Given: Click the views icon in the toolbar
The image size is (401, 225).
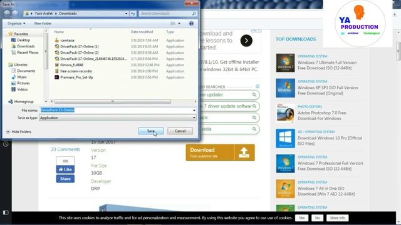Looking at the screenshot, I should click(173, 24).
